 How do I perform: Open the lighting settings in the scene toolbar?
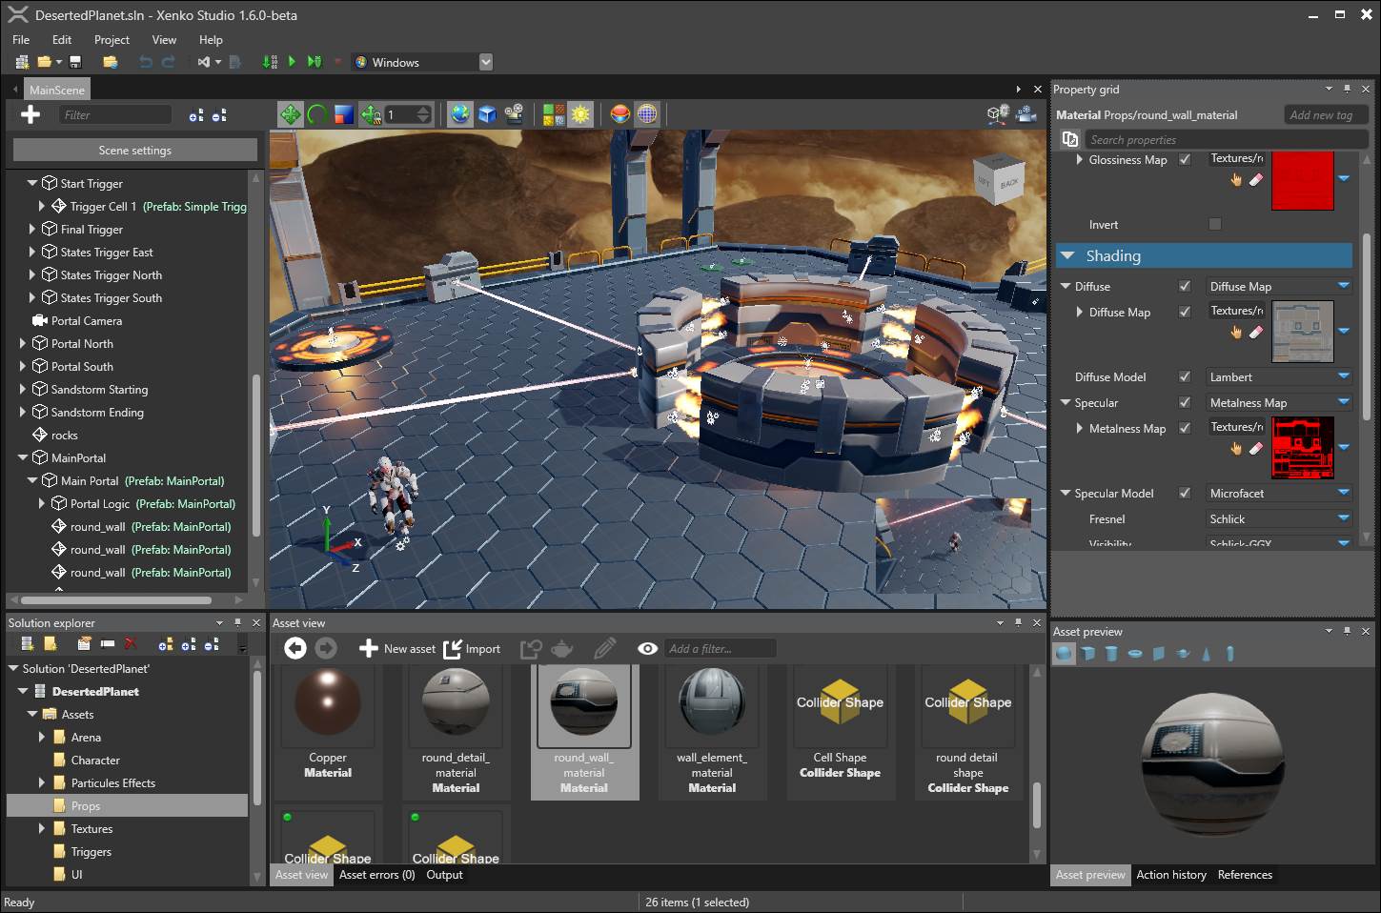pyautogui.click(x=580, y=113)
